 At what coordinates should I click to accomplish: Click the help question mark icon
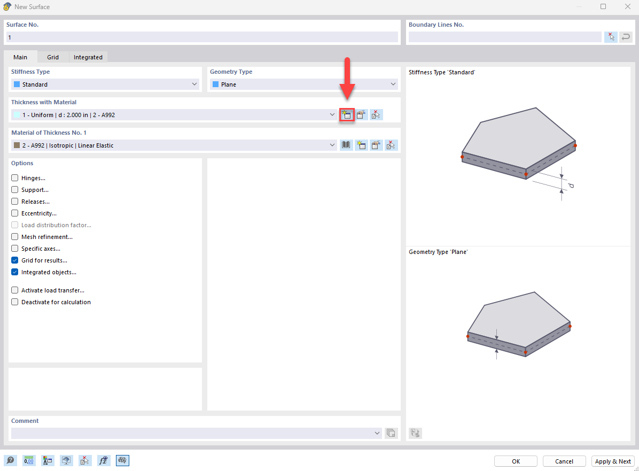click(x=10, y=460)
